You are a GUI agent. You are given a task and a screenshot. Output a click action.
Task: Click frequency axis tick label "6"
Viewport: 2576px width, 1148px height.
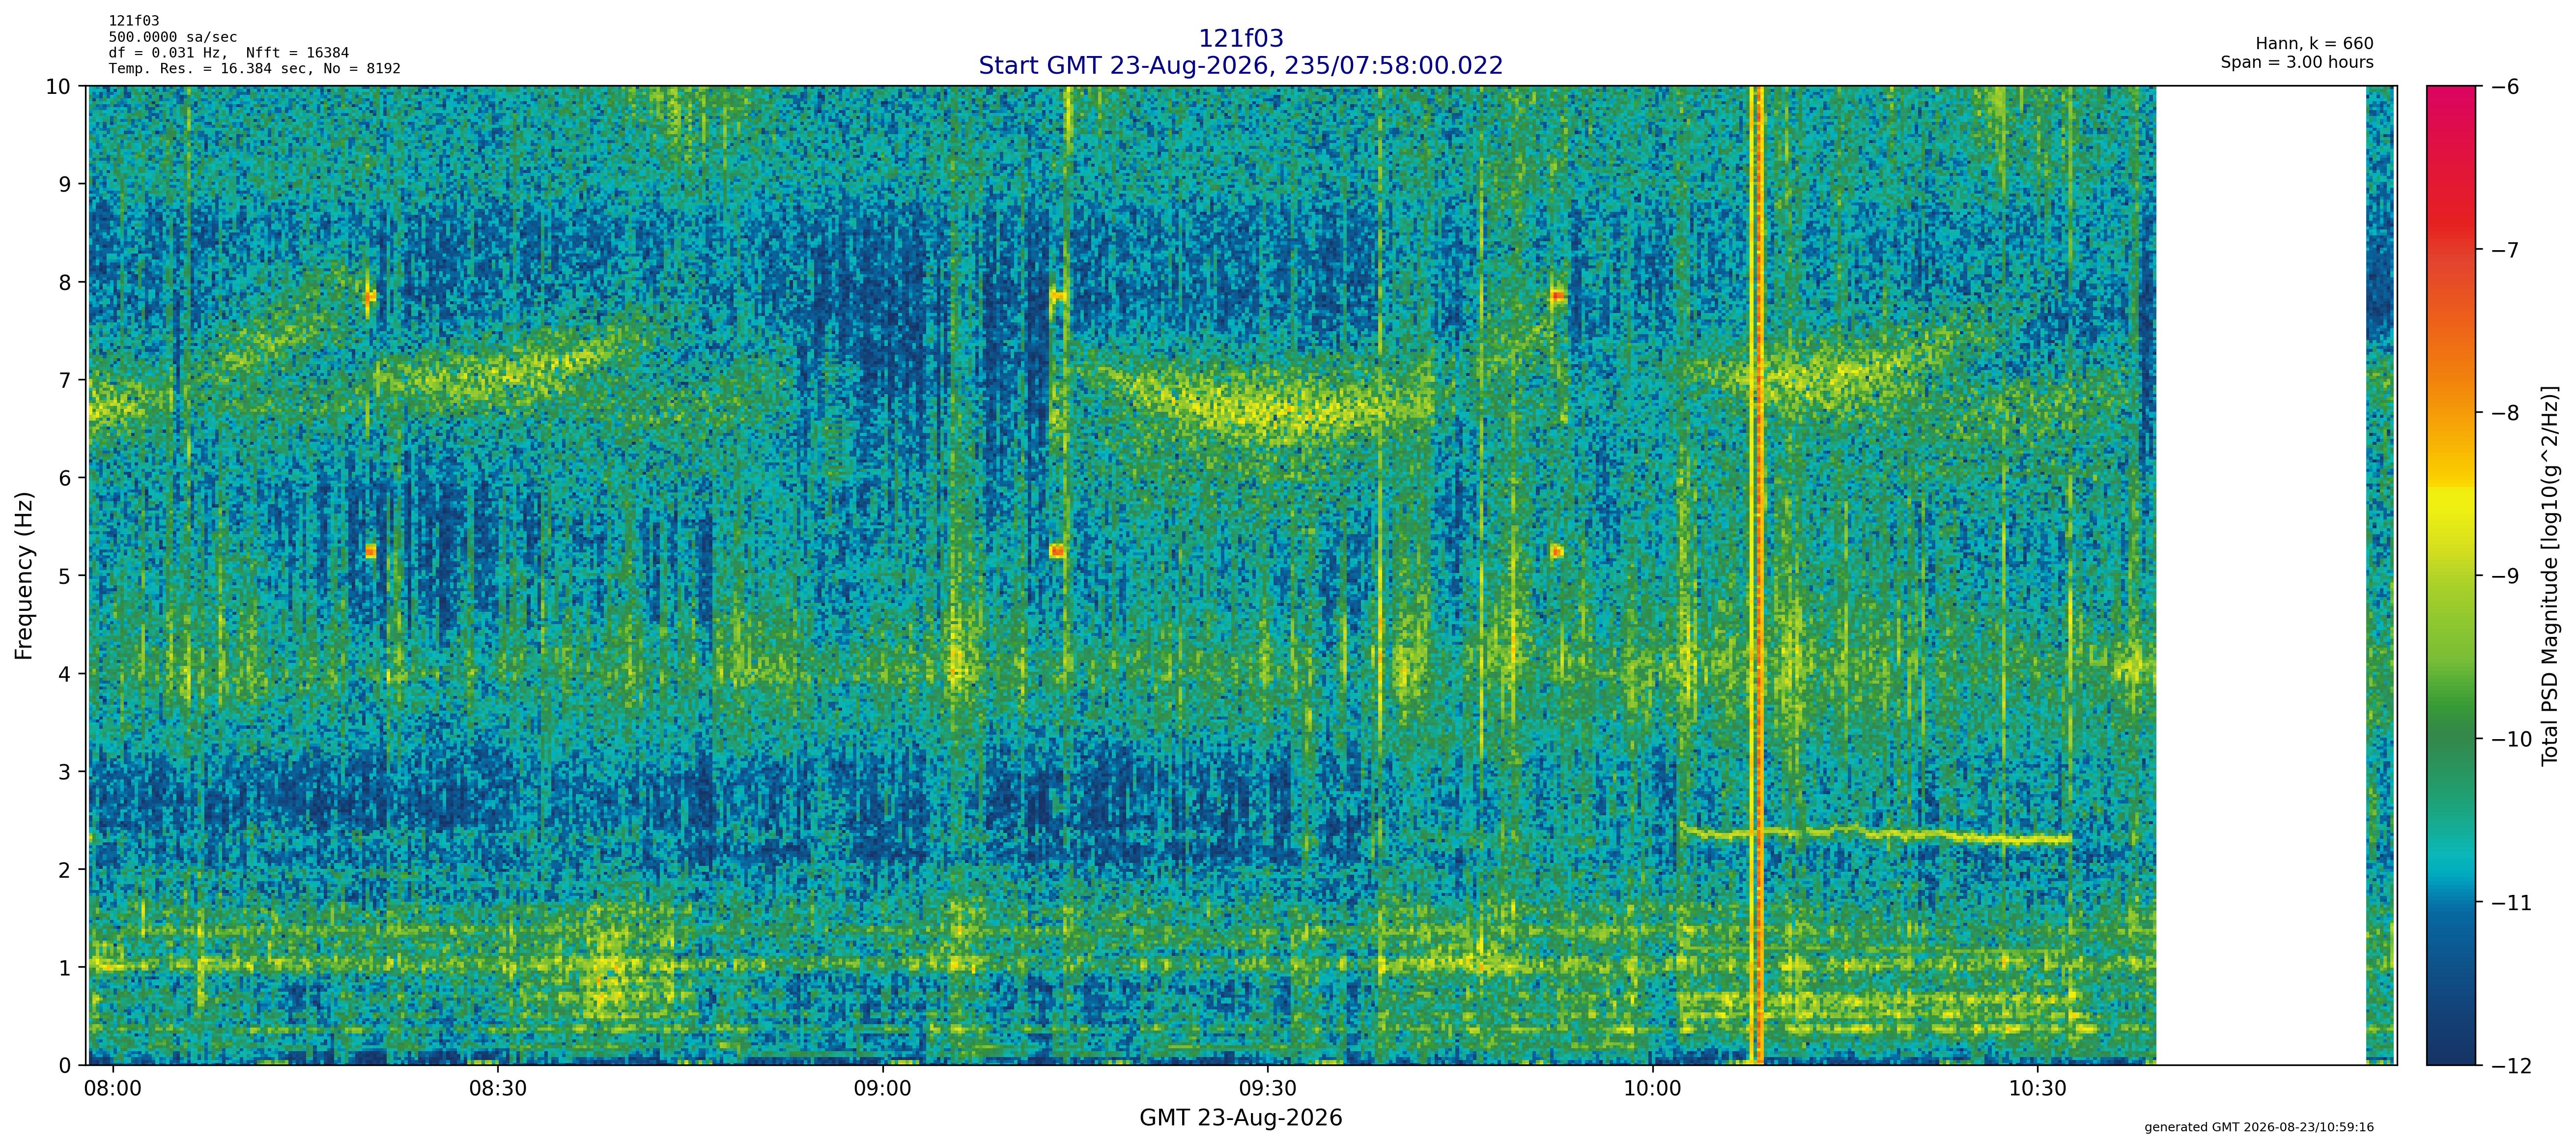click(65, 478)
